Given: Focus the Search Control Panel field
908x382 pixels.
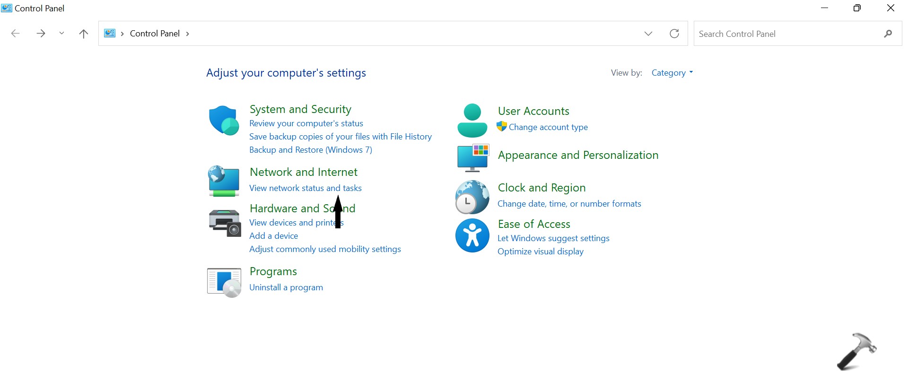Looking at the screenshot, I should [x=785, y=34].
